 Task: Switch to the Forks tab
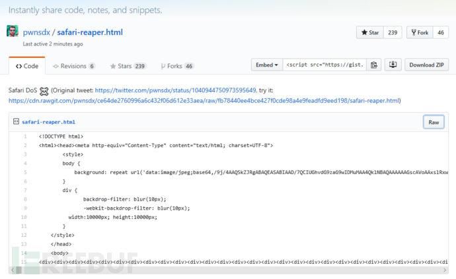(177, 66)
